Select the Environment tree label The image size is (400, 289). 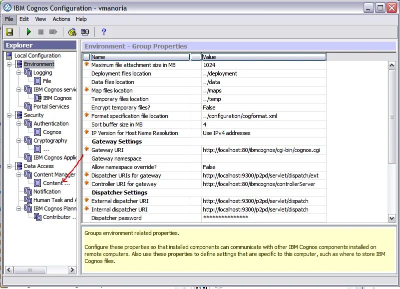coord(39,64)
